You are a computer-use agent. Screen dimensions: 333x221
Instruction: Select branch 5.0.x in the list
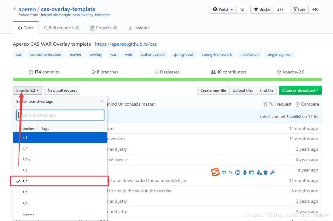point(60,160)
